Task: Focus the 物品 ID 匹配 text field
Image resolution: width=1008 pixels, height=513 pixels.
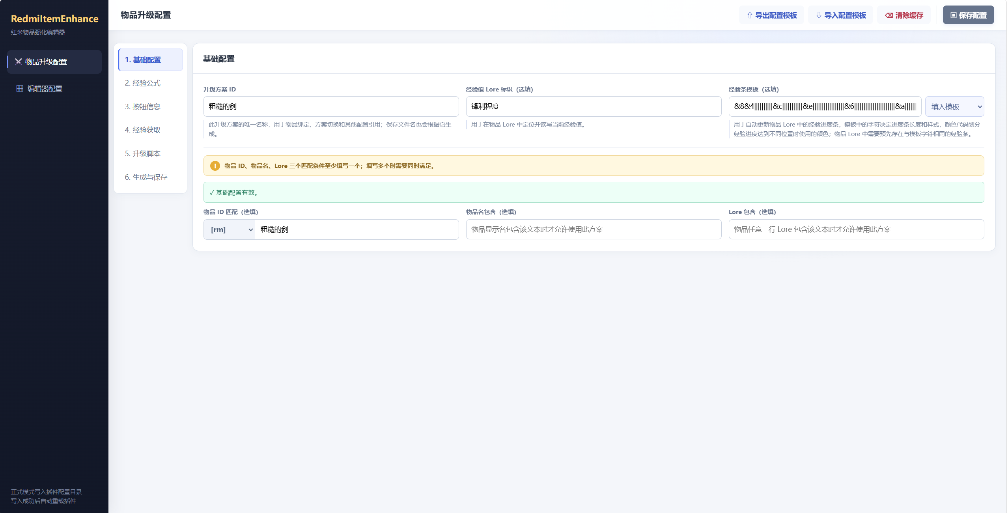Action: pyautogui.click(x=357, y=229)
